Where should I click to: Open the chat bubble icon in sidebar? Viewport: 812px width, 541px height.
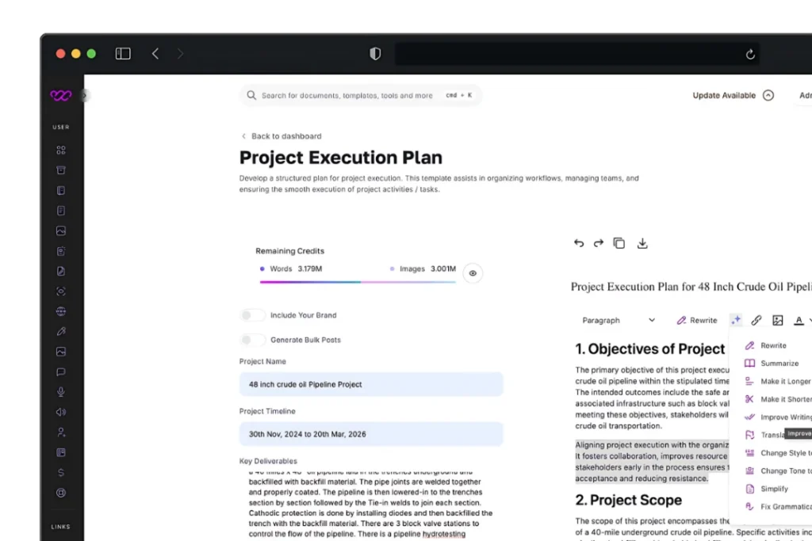tap(60, 371)
